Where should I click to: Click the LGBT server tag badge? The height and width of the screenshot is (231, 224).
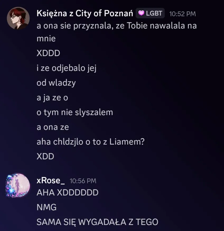tap(150, 13)
